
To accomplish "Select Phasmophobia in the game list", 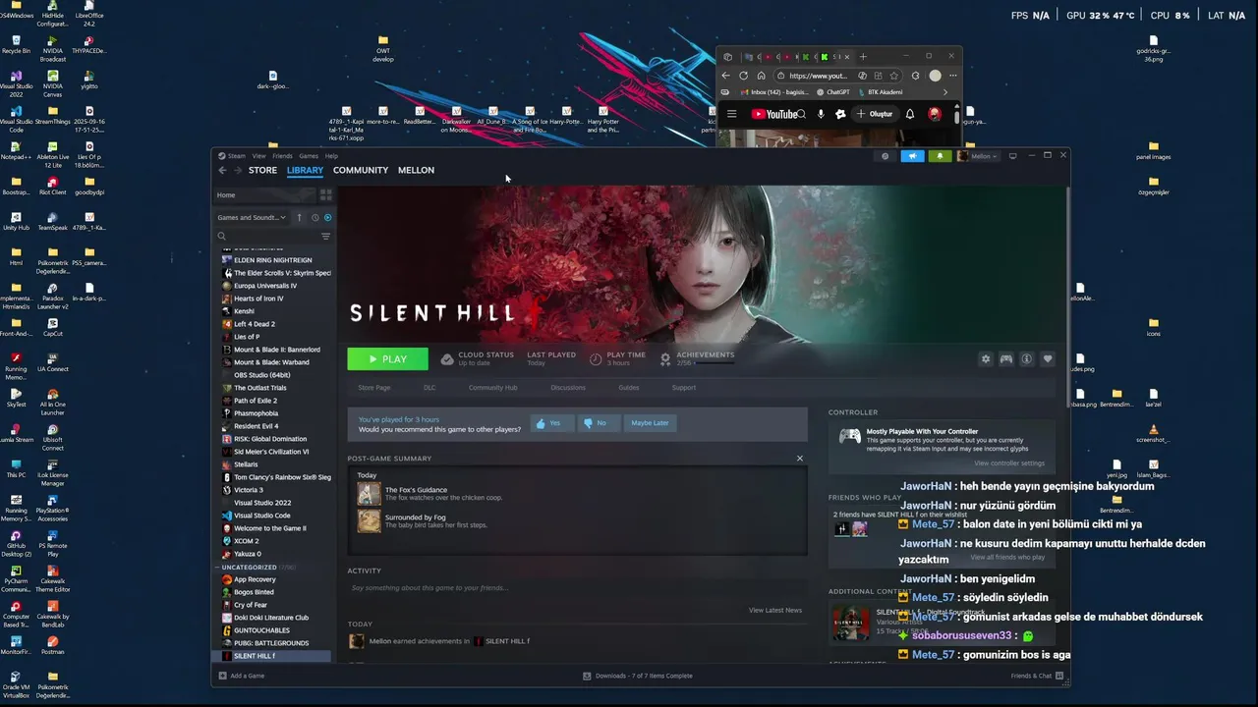I will [256, 413].
